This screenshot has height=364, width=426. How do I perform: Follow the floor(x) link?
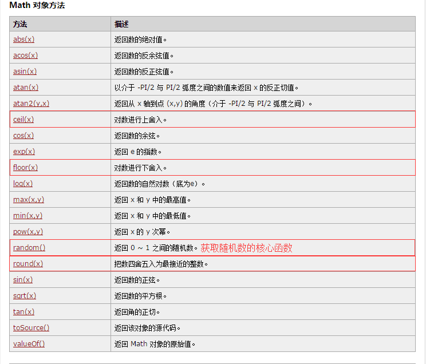[25, 168]
